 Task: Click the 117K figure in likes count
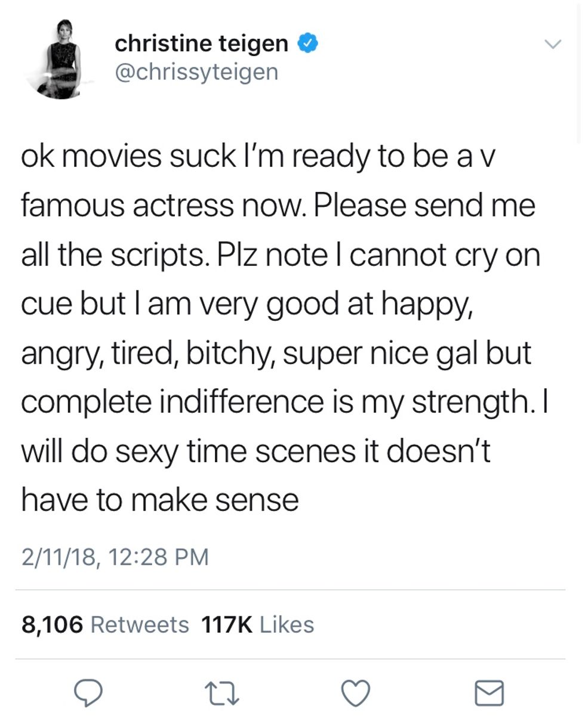click(227, 624)
